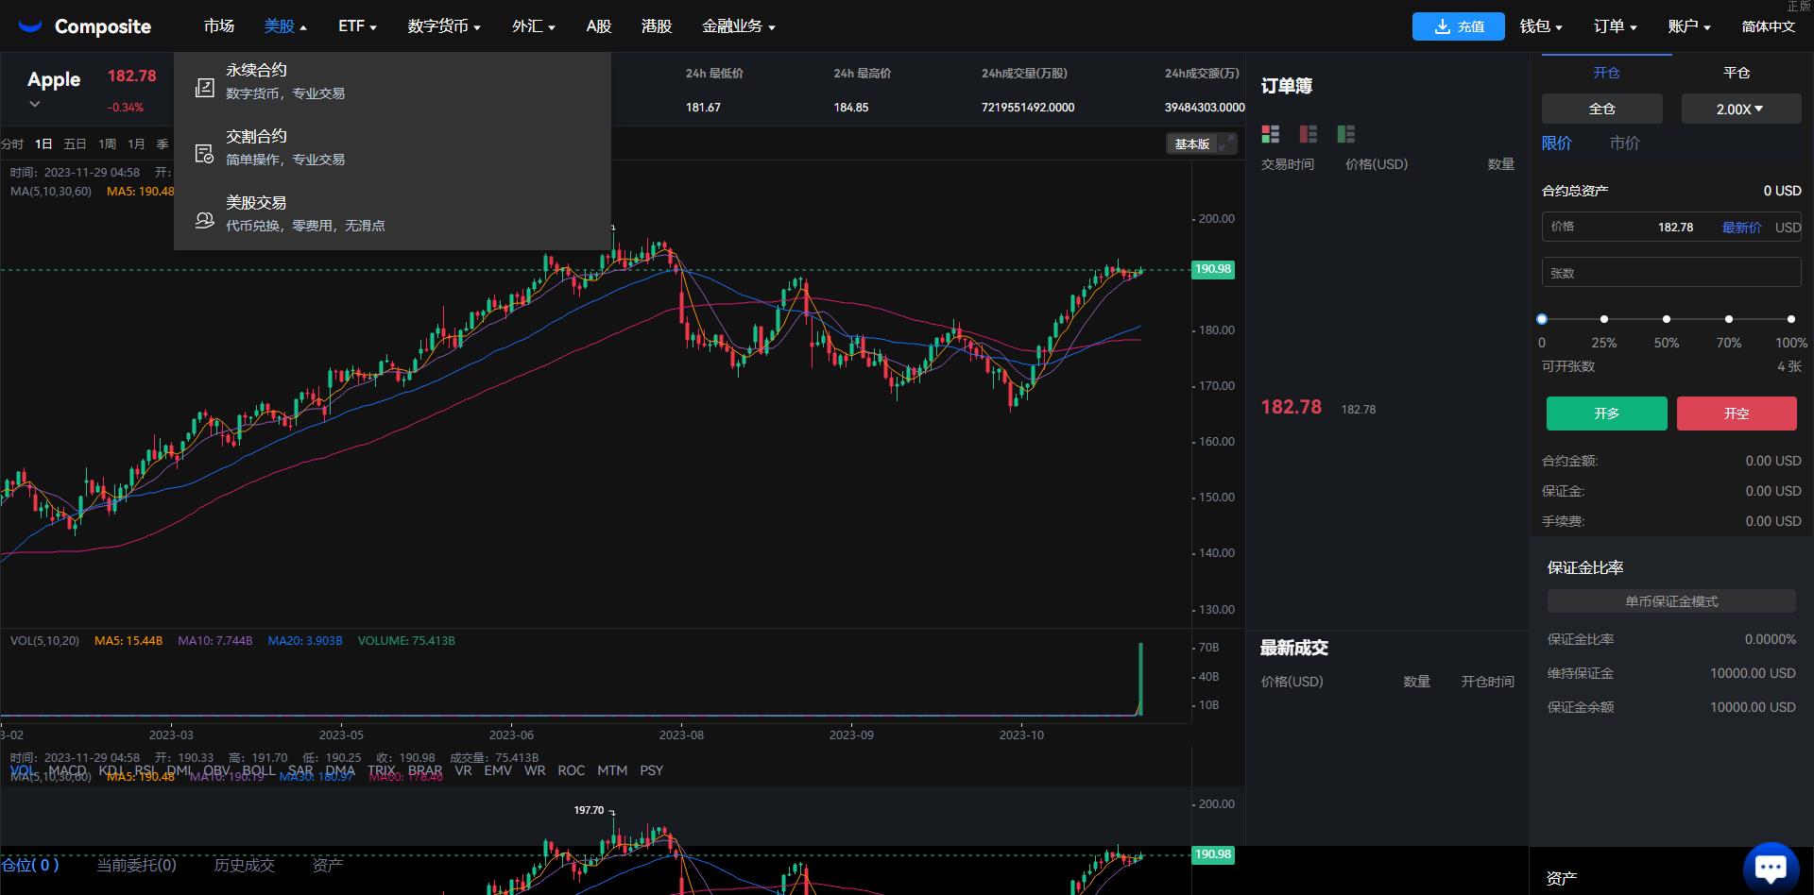Select the combined buy/sell order book layout icon

1270,134
